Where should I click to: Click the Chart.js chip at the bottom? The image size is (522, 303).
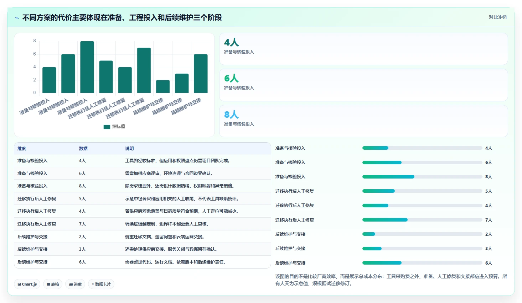coord(27,284)
